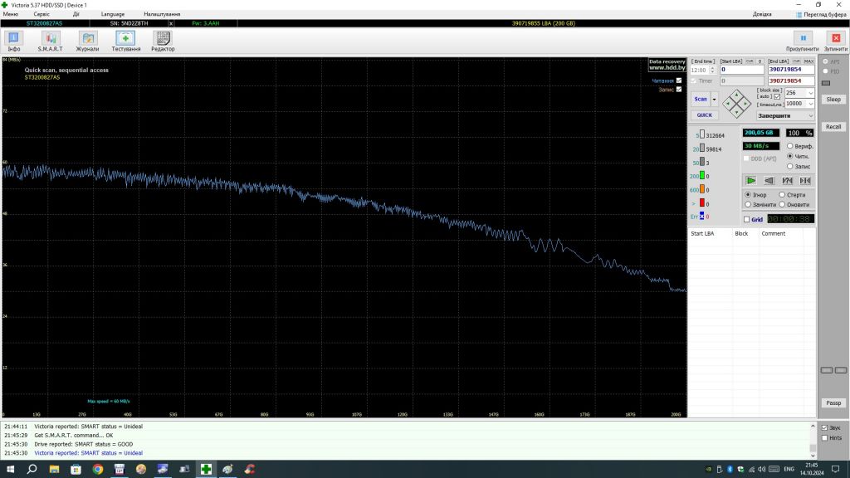The image size is (850, 478).
Task: Click the Start LBA input field
Action: tap(741, 70)
